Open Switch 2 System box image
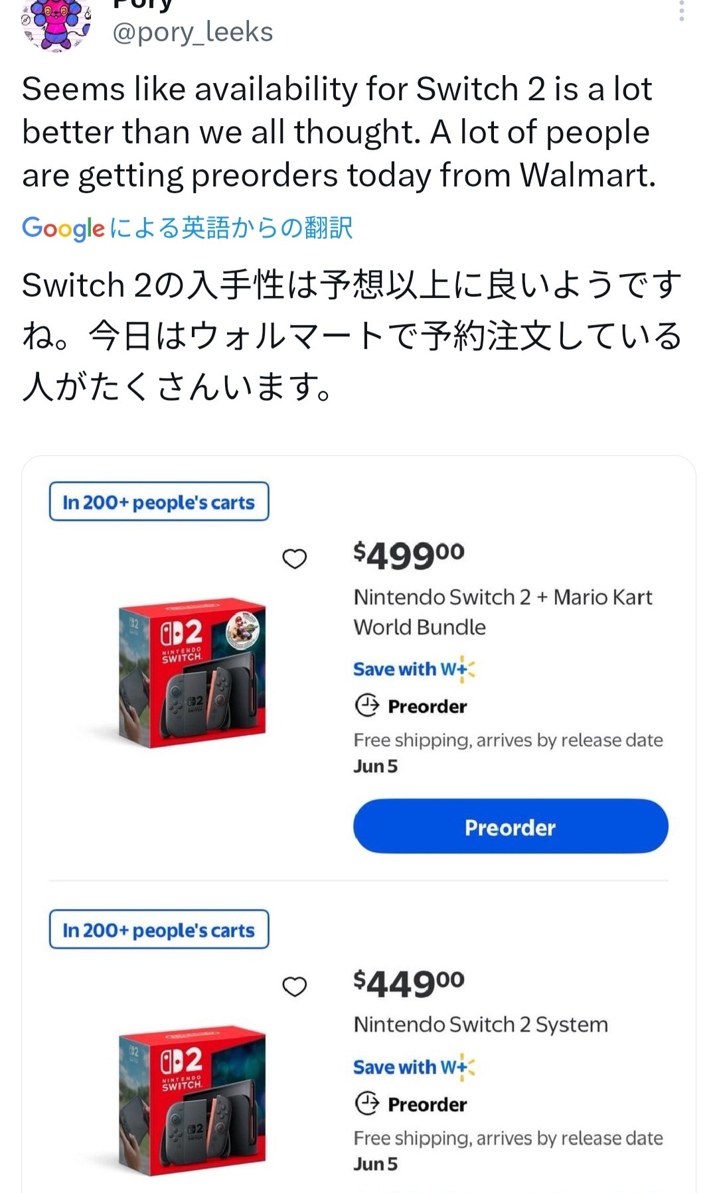The height and width of the screenshot is (1193, 717). (192, 1099)
